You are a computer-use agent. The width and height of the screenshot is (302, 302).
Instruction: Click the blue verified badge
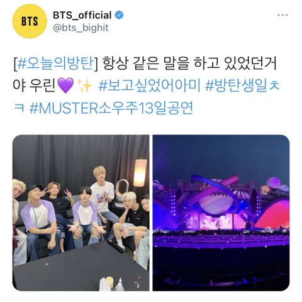119,15
